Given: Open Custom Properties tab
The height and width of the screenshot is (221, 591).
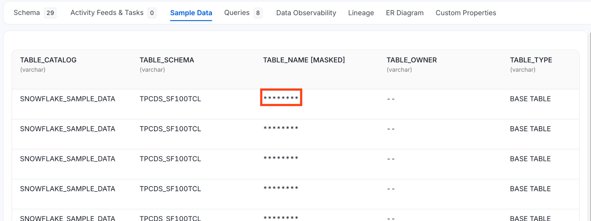Looking at the screenshot, I should pos(466,13).
